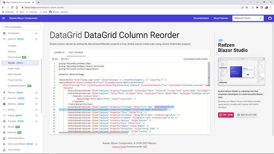Click the See In Action button

[247, 115]
